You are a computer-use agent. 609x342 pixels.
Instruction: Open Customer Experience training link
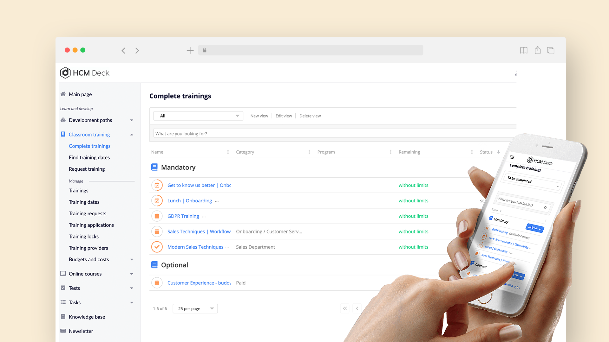[x=199, y=283]
